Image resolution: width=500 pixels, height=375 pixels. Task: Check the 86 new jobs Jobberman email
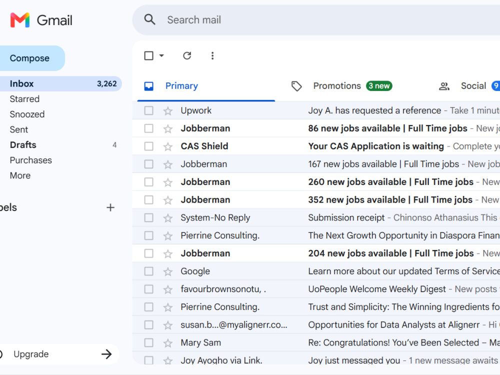(148, 128)
